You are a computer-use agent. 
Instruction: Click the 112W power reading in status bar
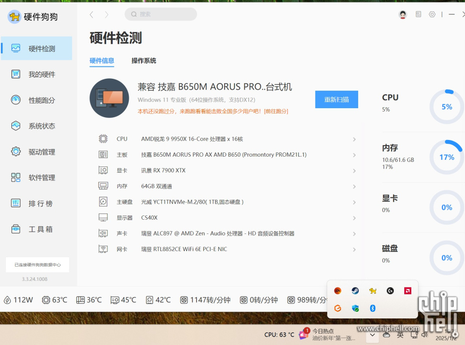pyautogui.click(x=18, y=300)
